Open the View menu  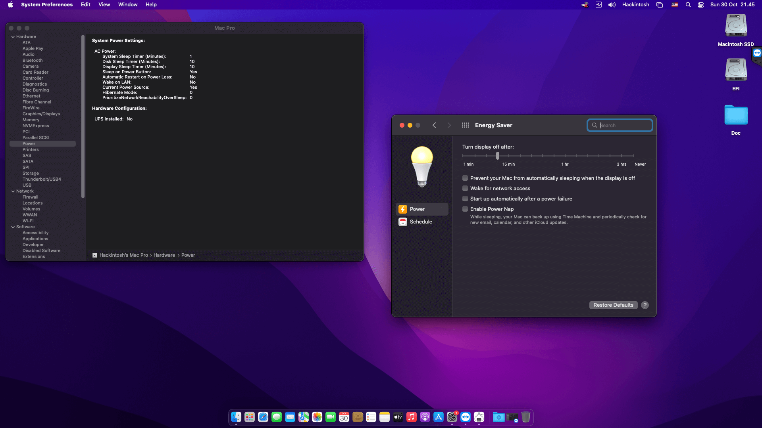click(104, 5)
